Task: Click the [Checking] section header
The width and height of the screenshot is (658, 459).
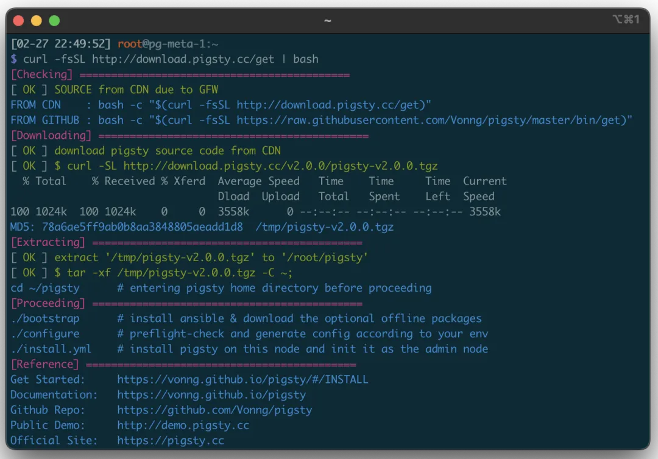Action: point(41,74)
